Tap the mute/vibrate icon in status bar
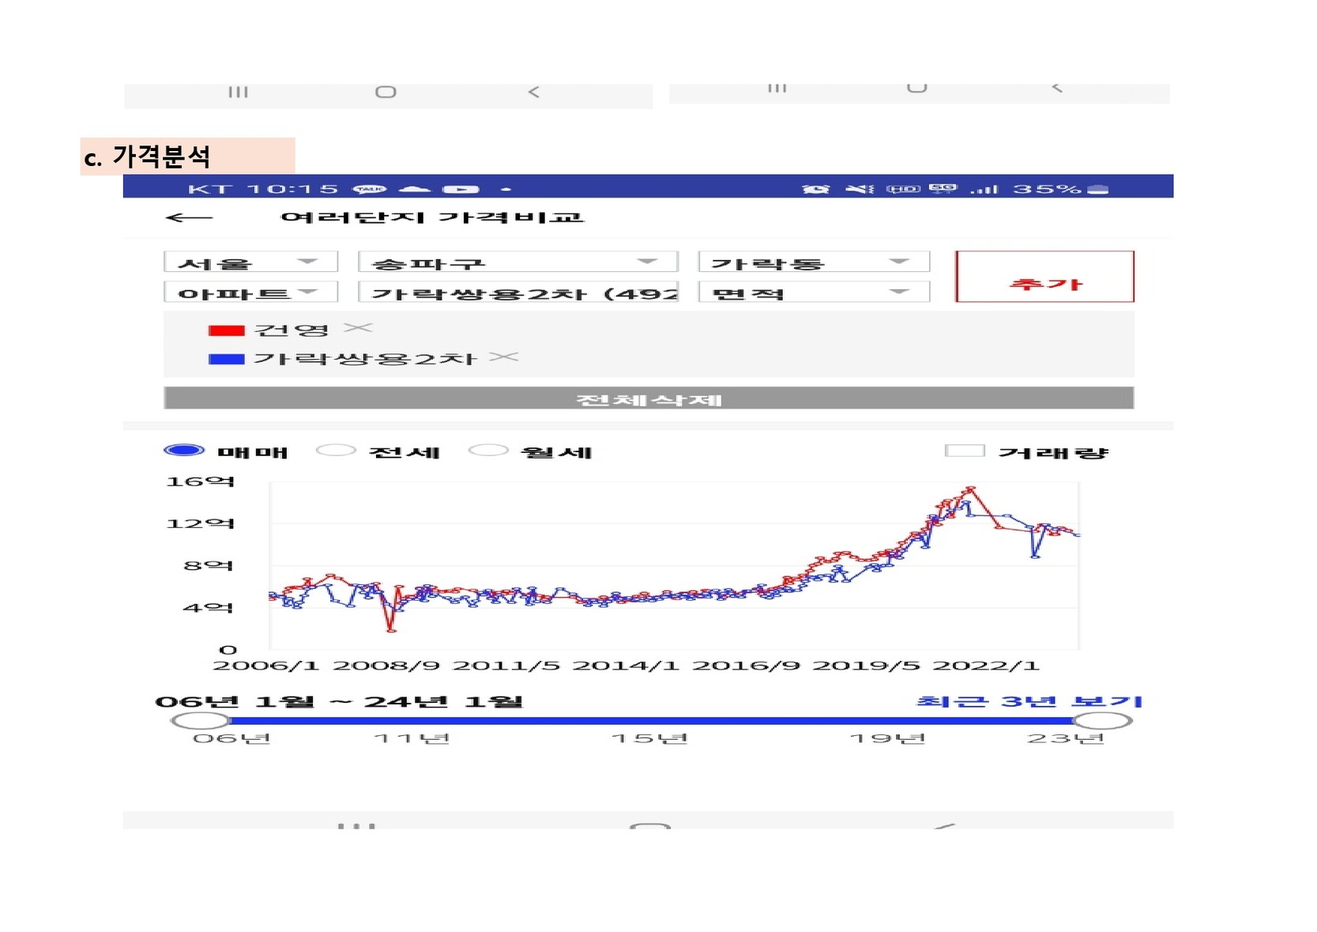 860,189
